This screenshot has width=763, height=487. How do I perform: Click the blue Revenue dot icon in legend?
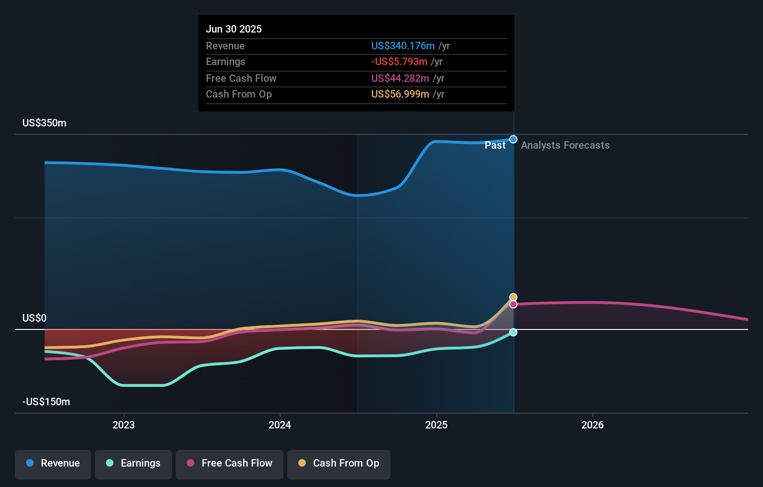click(30, 463)
